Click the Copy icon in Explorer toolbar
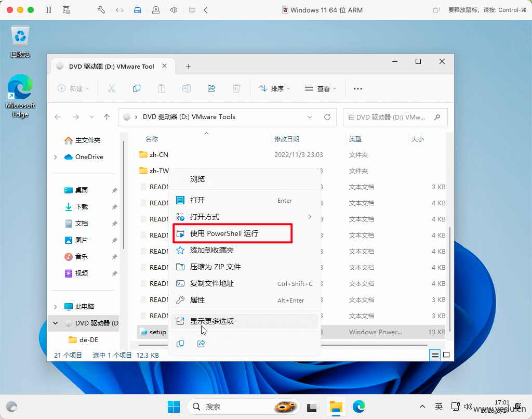The width and height of the screenshot is (532, 419). pyautogui.click(x=137, y=88)
